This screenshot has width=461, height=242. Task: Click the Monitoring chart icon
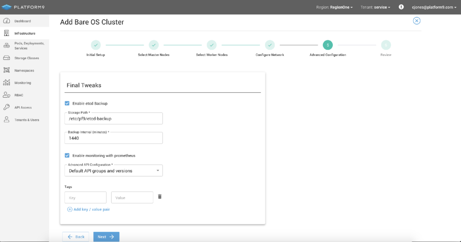click(6, 83)
